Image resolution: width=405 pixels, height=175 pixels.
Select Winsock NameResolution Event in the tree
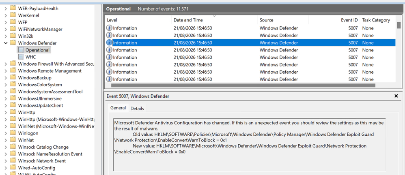50,154
